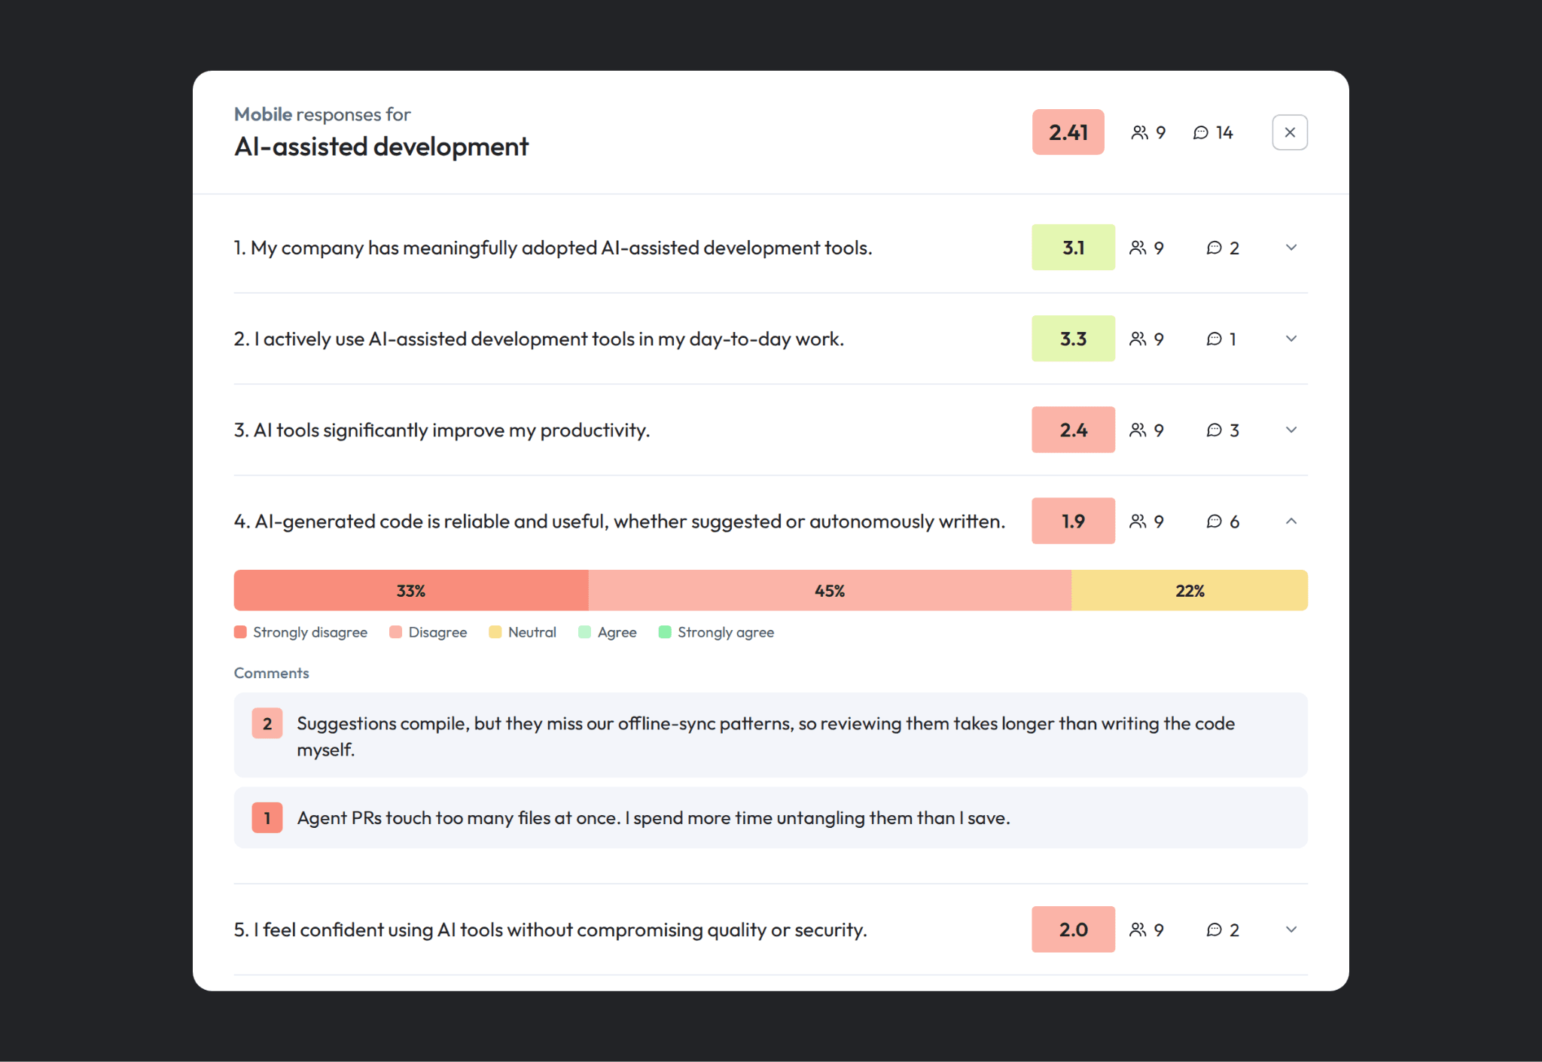Click the 2.4 score badge
Screen dimensions: 1542x1062
click(1073, 430)
